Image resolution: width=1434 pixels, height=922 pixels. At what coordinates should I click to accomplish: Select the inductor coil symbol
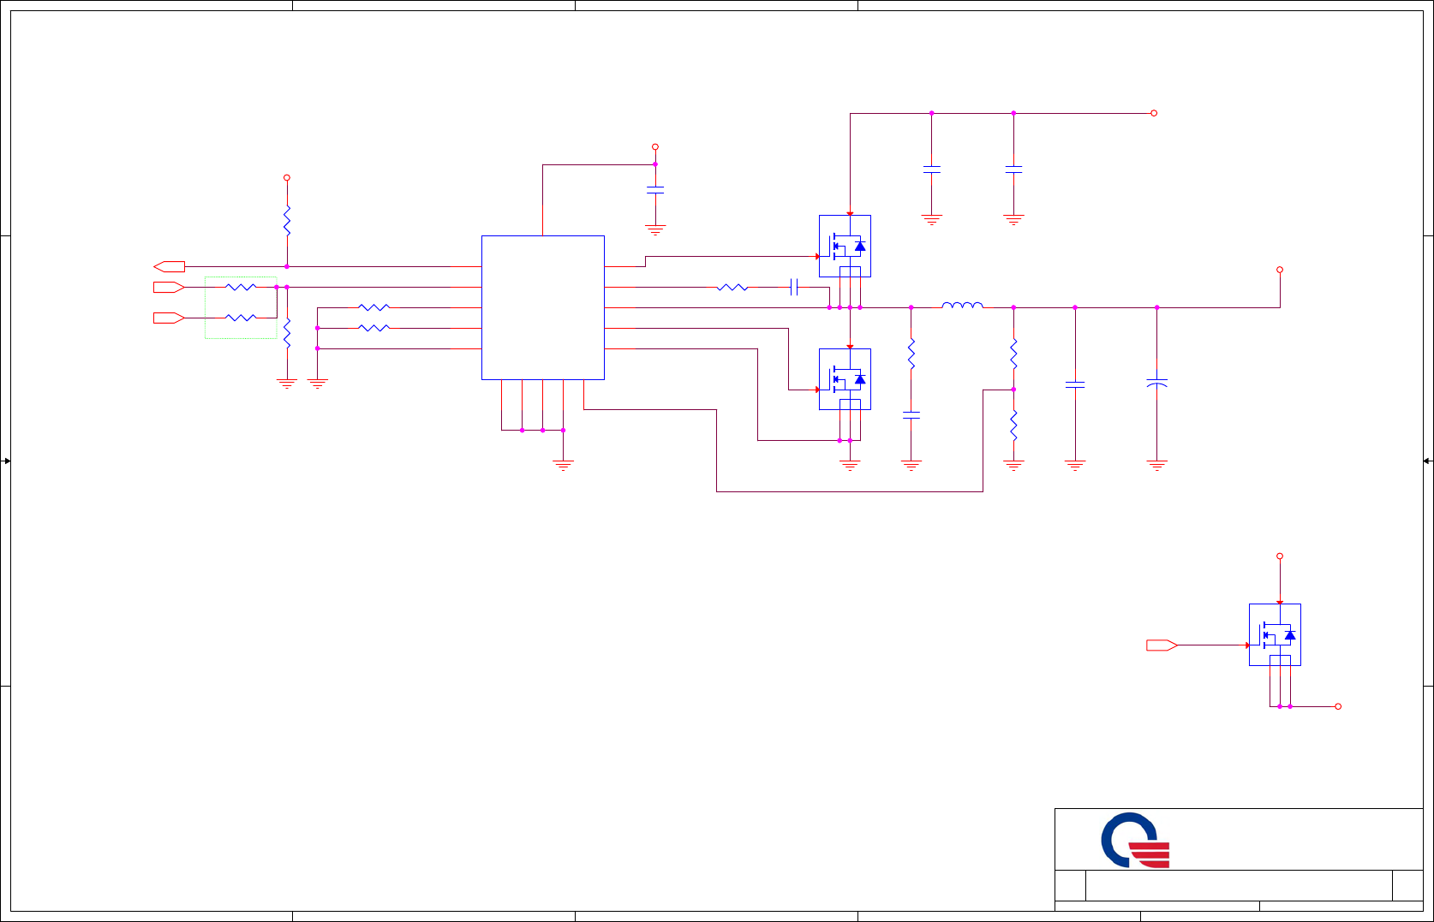(x=962, y=305)
